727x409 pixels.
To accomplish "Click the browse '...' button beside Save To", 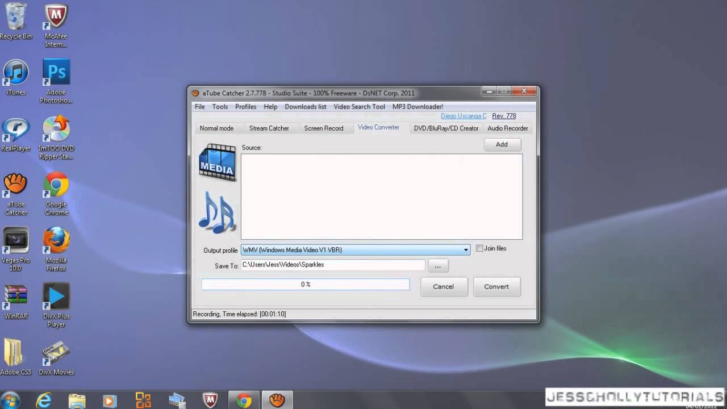I will [438, 265].
